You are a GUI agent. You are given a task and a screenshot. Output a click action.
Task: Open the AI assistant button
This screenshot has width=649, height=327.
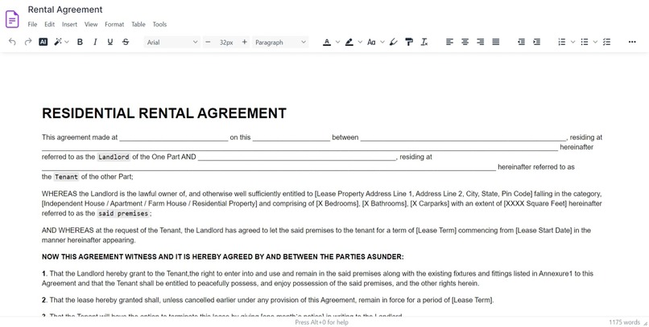point(43,42)
